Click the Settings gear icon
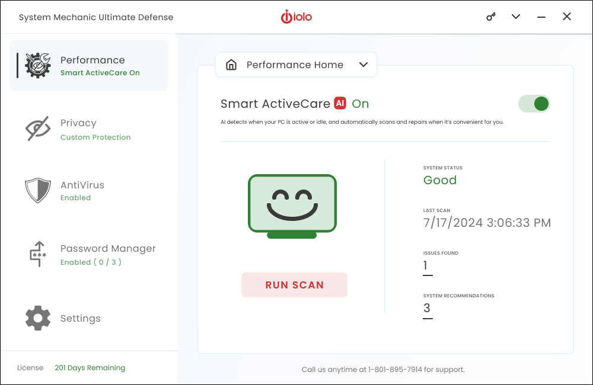 point(38,318)
